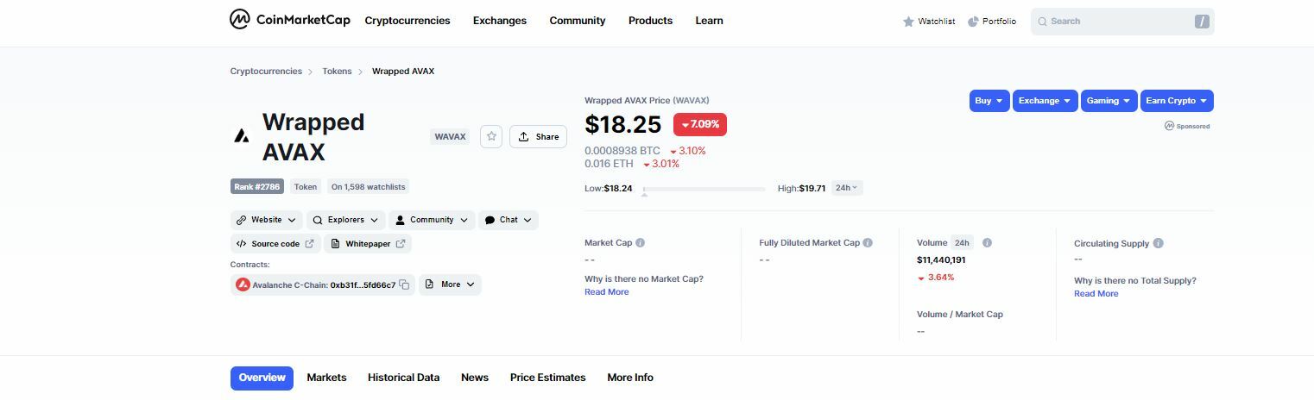1314x400 pixels.
Task: Expand the Website dropdown
Action: point(267,220)
